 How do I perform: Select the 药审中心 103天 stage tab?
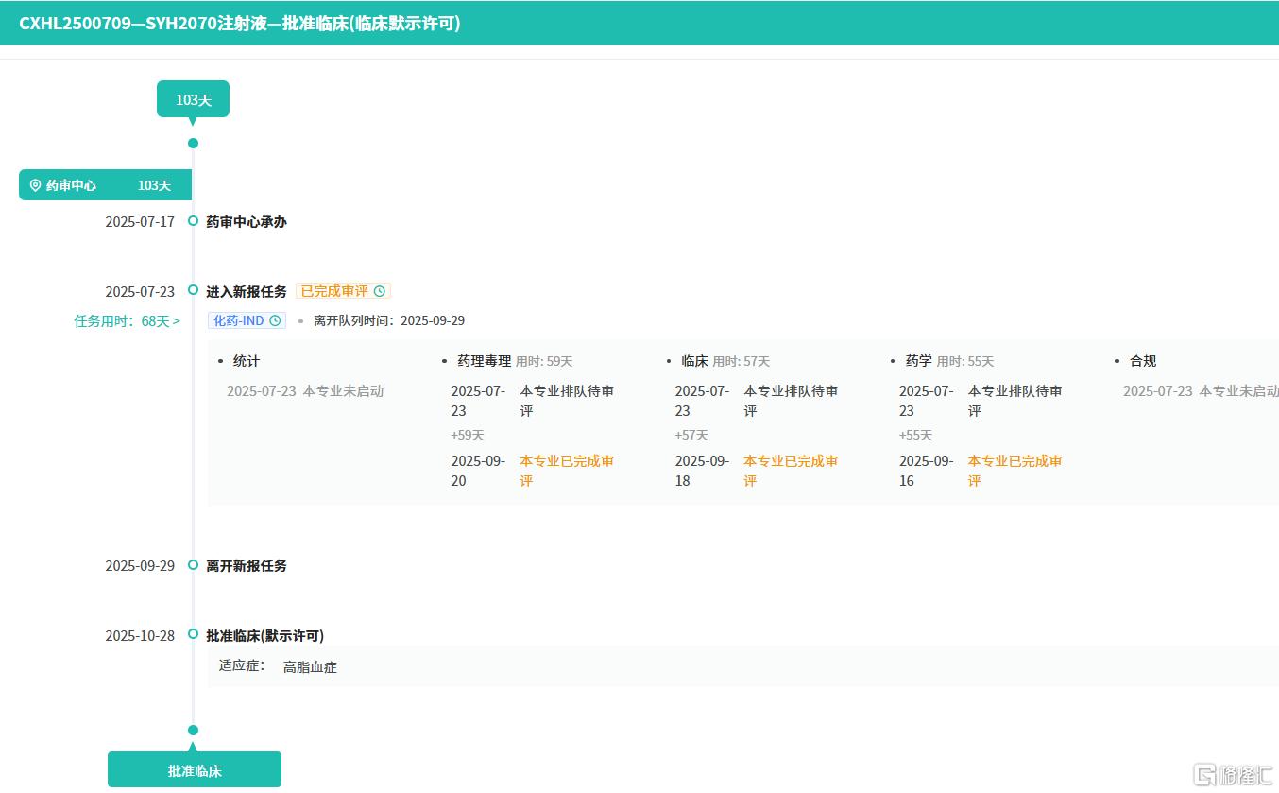tap(105, 185)
